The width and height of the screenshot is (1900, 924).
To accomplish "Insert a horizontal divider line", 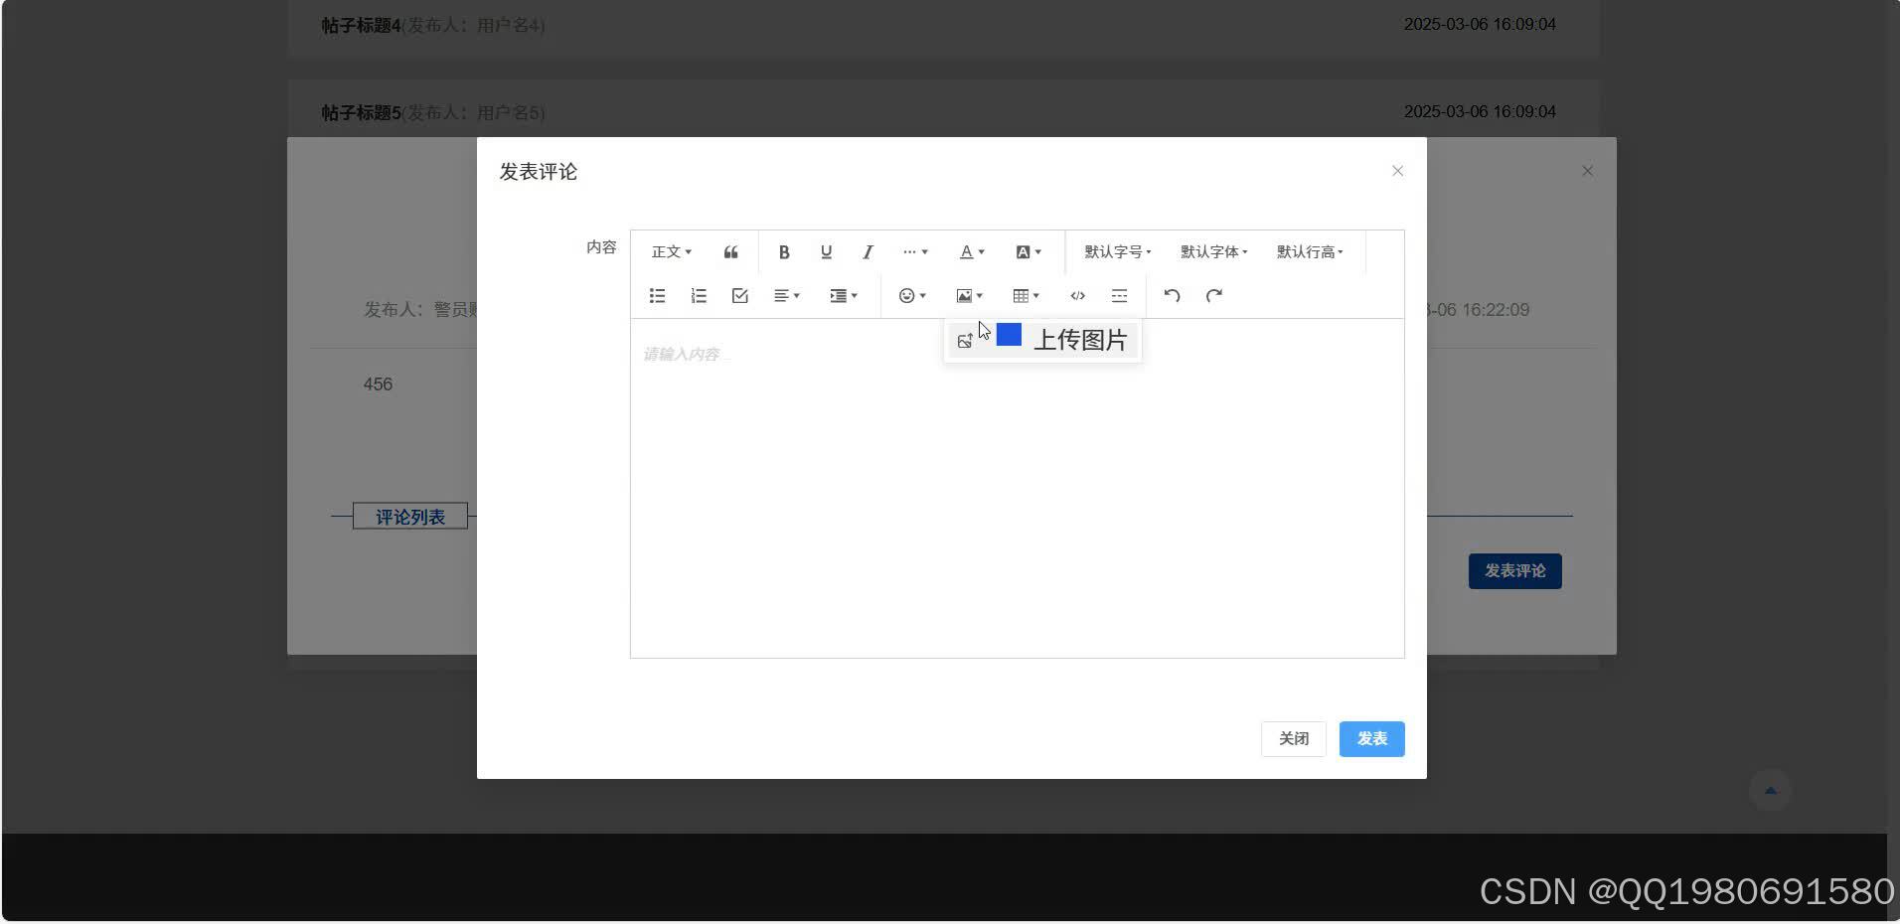I will point(1119,296).
